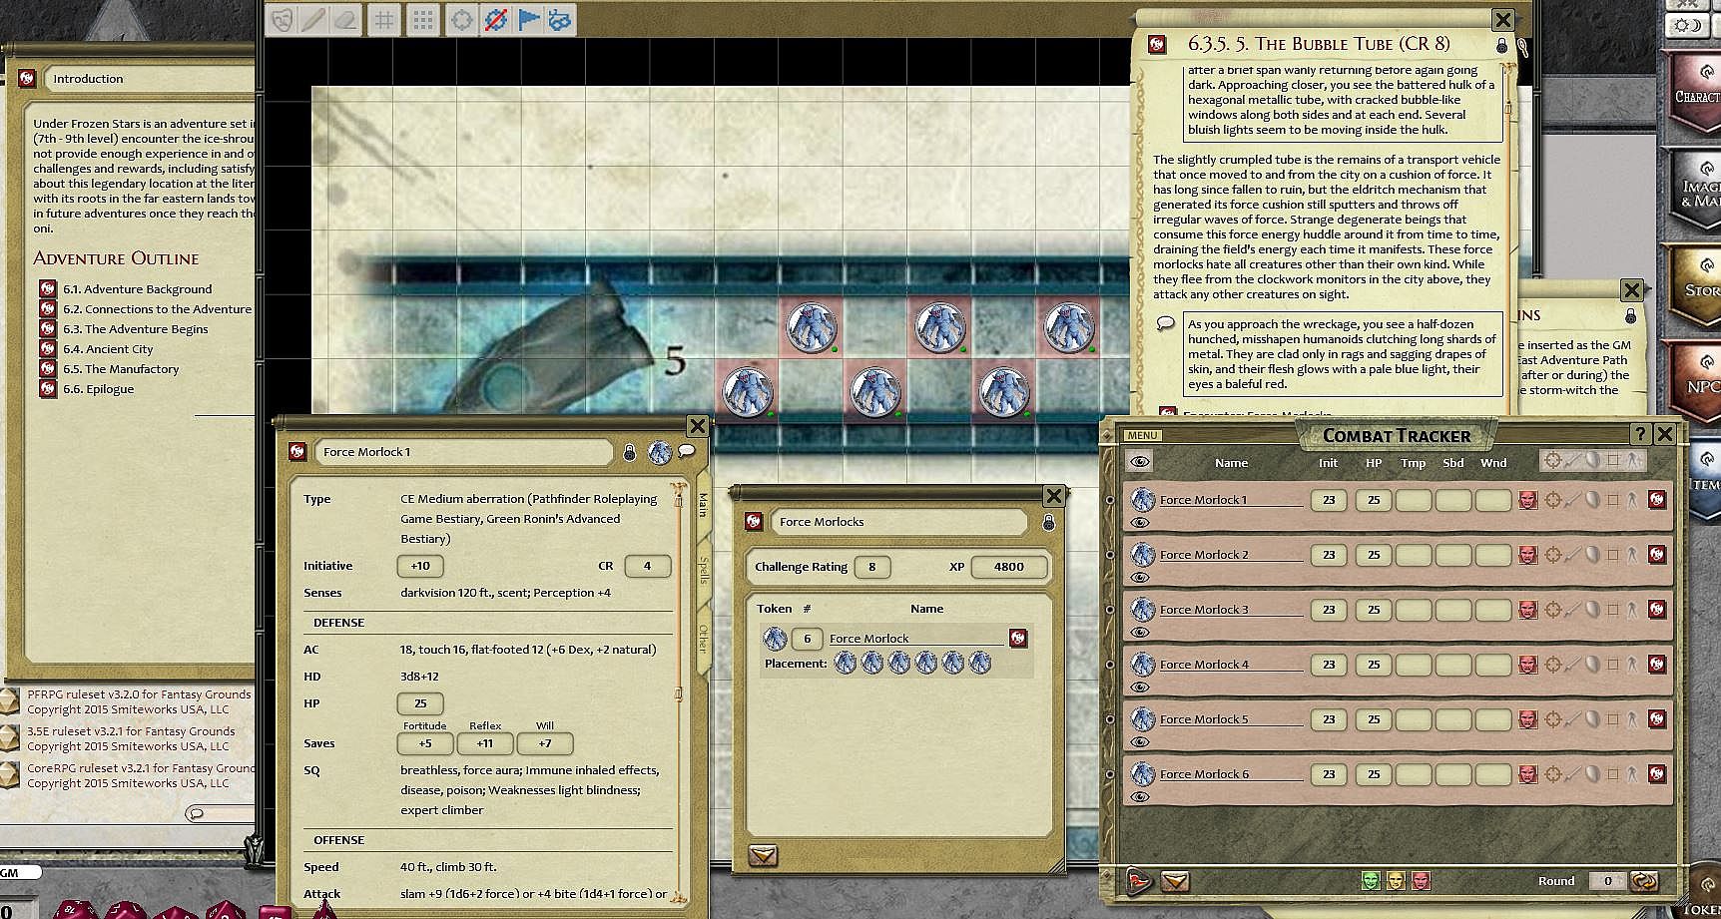Viewport: 1721px width, 919px height.
Task: Select the pencil drawing tool
Action: [x=313, y=20]
